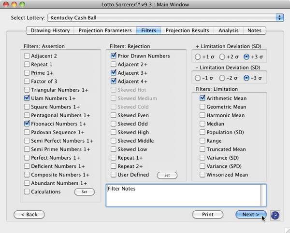Go to the Projection Results tab
This screenshot has width=290, height=233.
coord(187,30)
